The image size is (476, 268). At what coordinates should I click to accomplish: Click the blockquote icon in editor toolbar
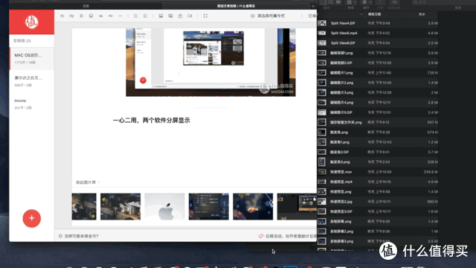[101, 16]
